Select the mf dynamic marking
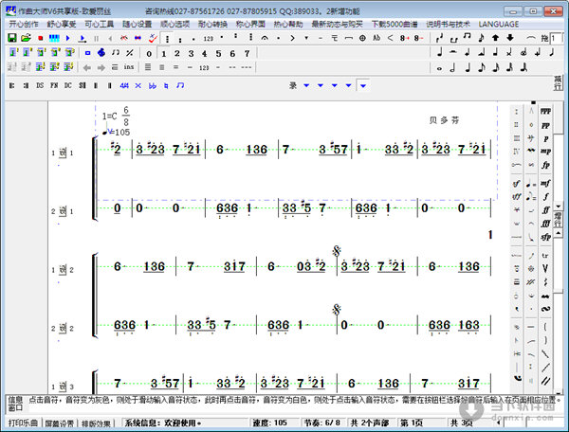Screen dimensions: 569x432 (x=545, y=183)
